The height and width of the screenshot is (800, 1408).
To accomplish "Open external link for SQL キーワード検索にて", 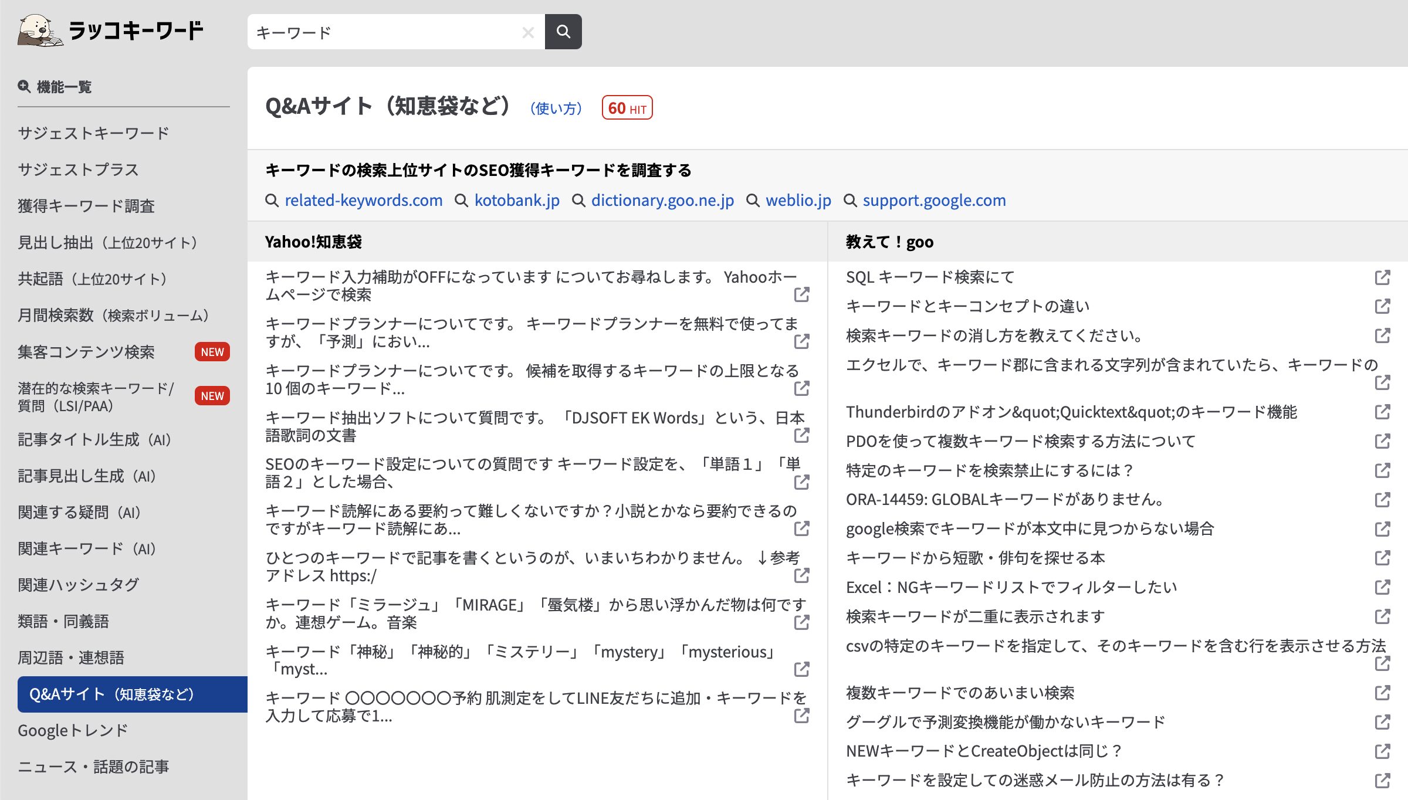I will tap(1382, 277).
